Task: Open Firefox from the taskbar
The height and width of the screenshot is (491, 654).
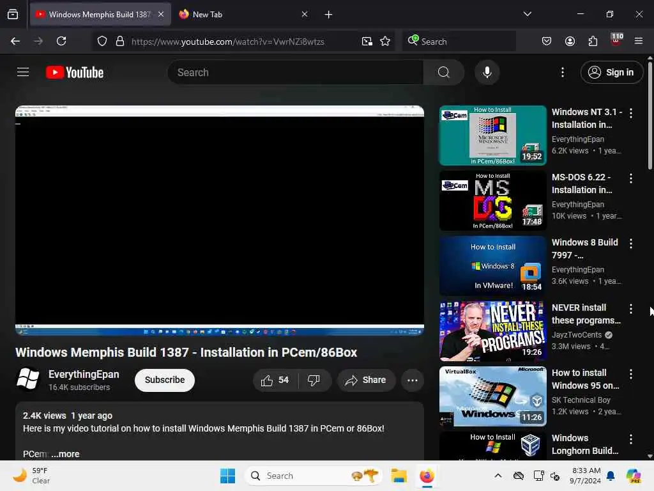Action: click(x=427, y=476)
